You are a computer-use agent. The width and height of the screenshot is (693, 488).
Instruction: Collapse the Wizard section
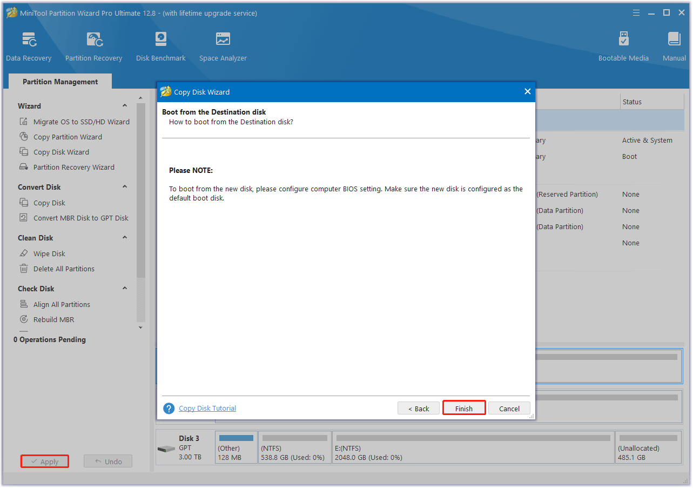click(x=125, y=106)
